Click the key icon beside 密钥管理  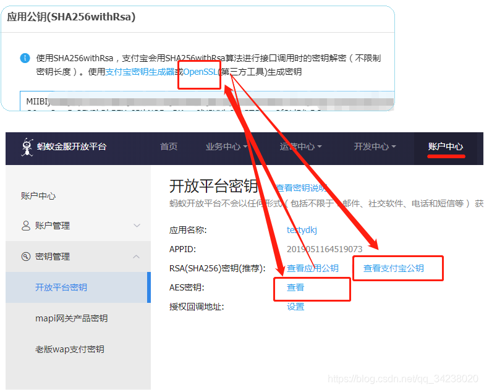tap(26, 256)
